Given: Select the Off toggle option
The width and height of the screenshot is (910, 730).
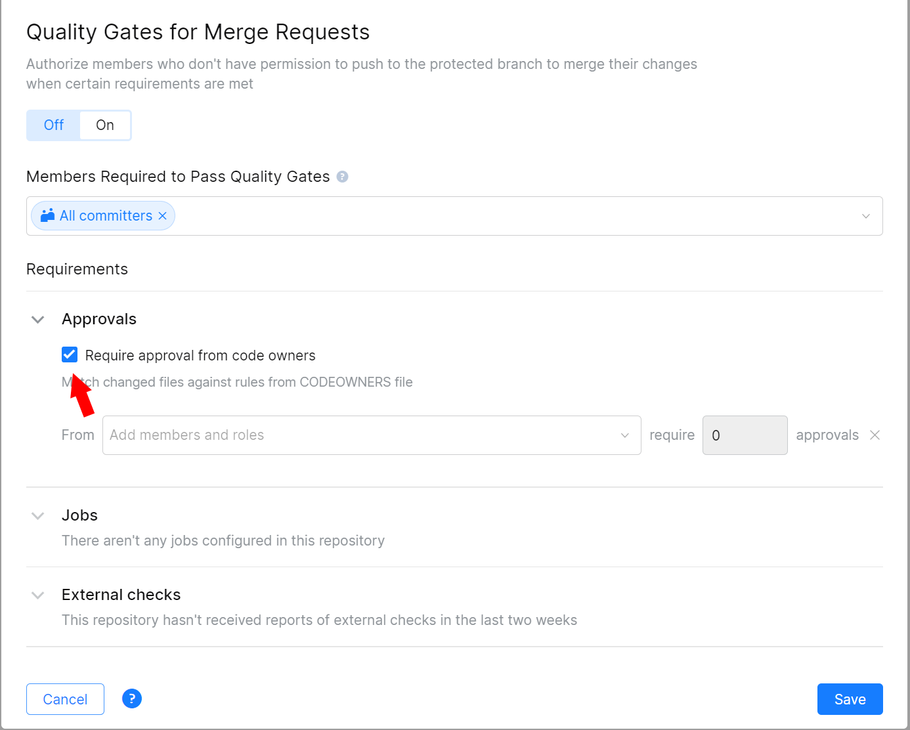Looking at the screenshot, I should (54, 125).
